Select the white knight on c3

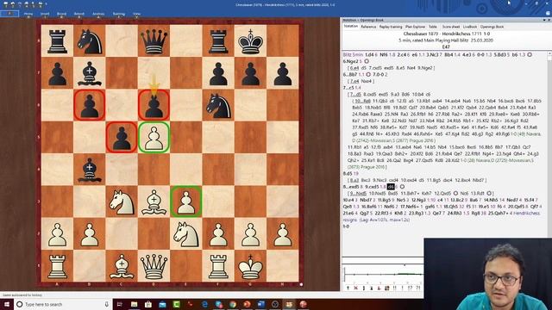(122, 201)
